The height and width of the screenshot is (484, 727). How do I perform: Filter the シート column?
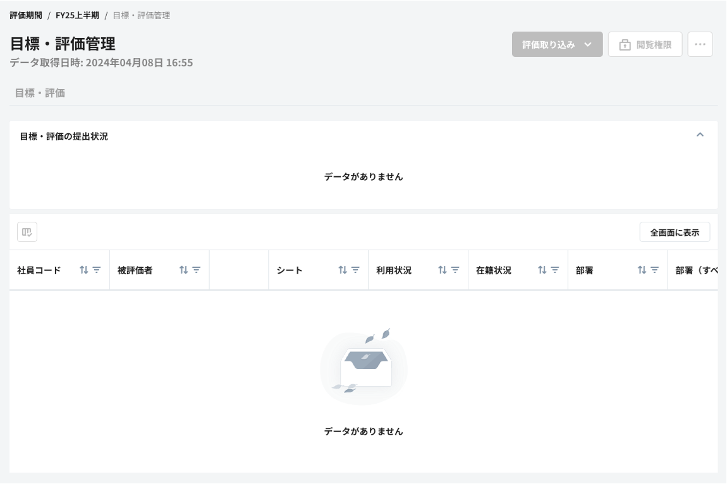[355, 270]
